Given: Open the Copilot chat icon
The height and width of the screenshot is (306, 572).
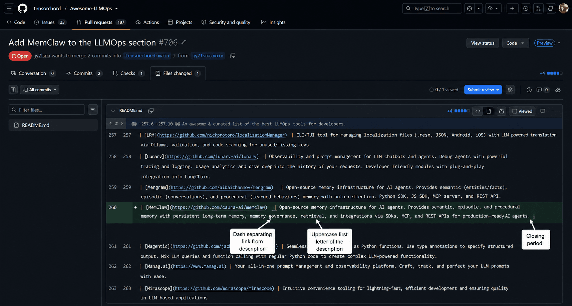Looking at the screenshot, I should (470, 8).
